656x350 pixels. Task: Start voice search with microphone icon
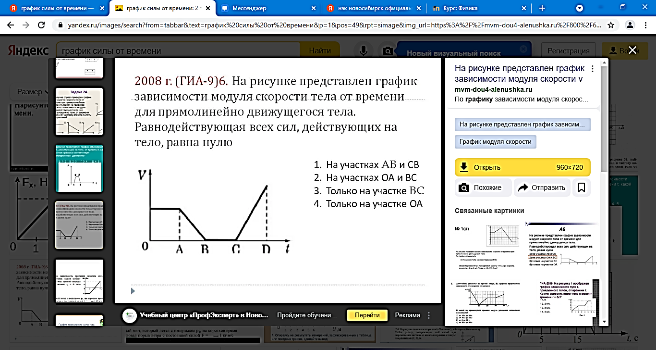point(364,50)
